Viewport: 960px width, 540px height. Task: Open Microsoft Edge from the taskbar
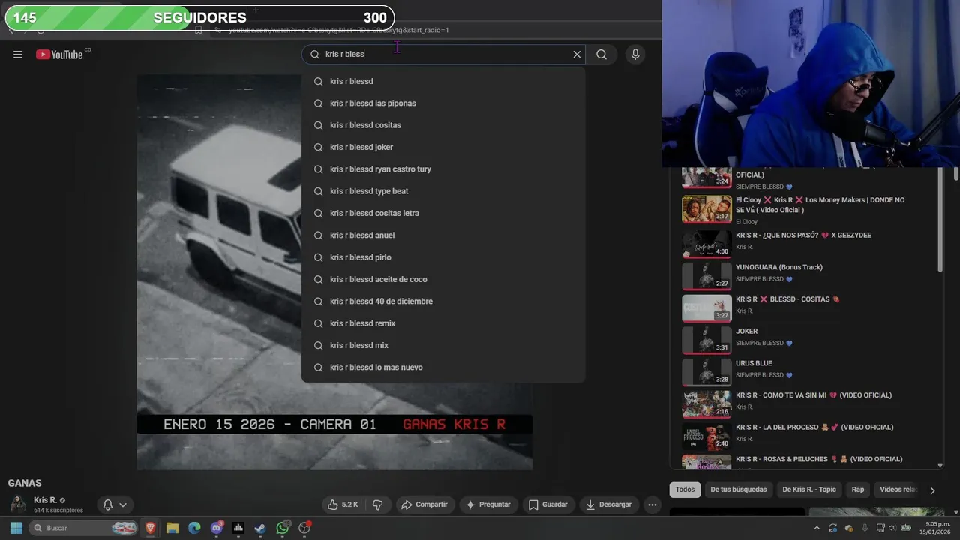[194, 528]
